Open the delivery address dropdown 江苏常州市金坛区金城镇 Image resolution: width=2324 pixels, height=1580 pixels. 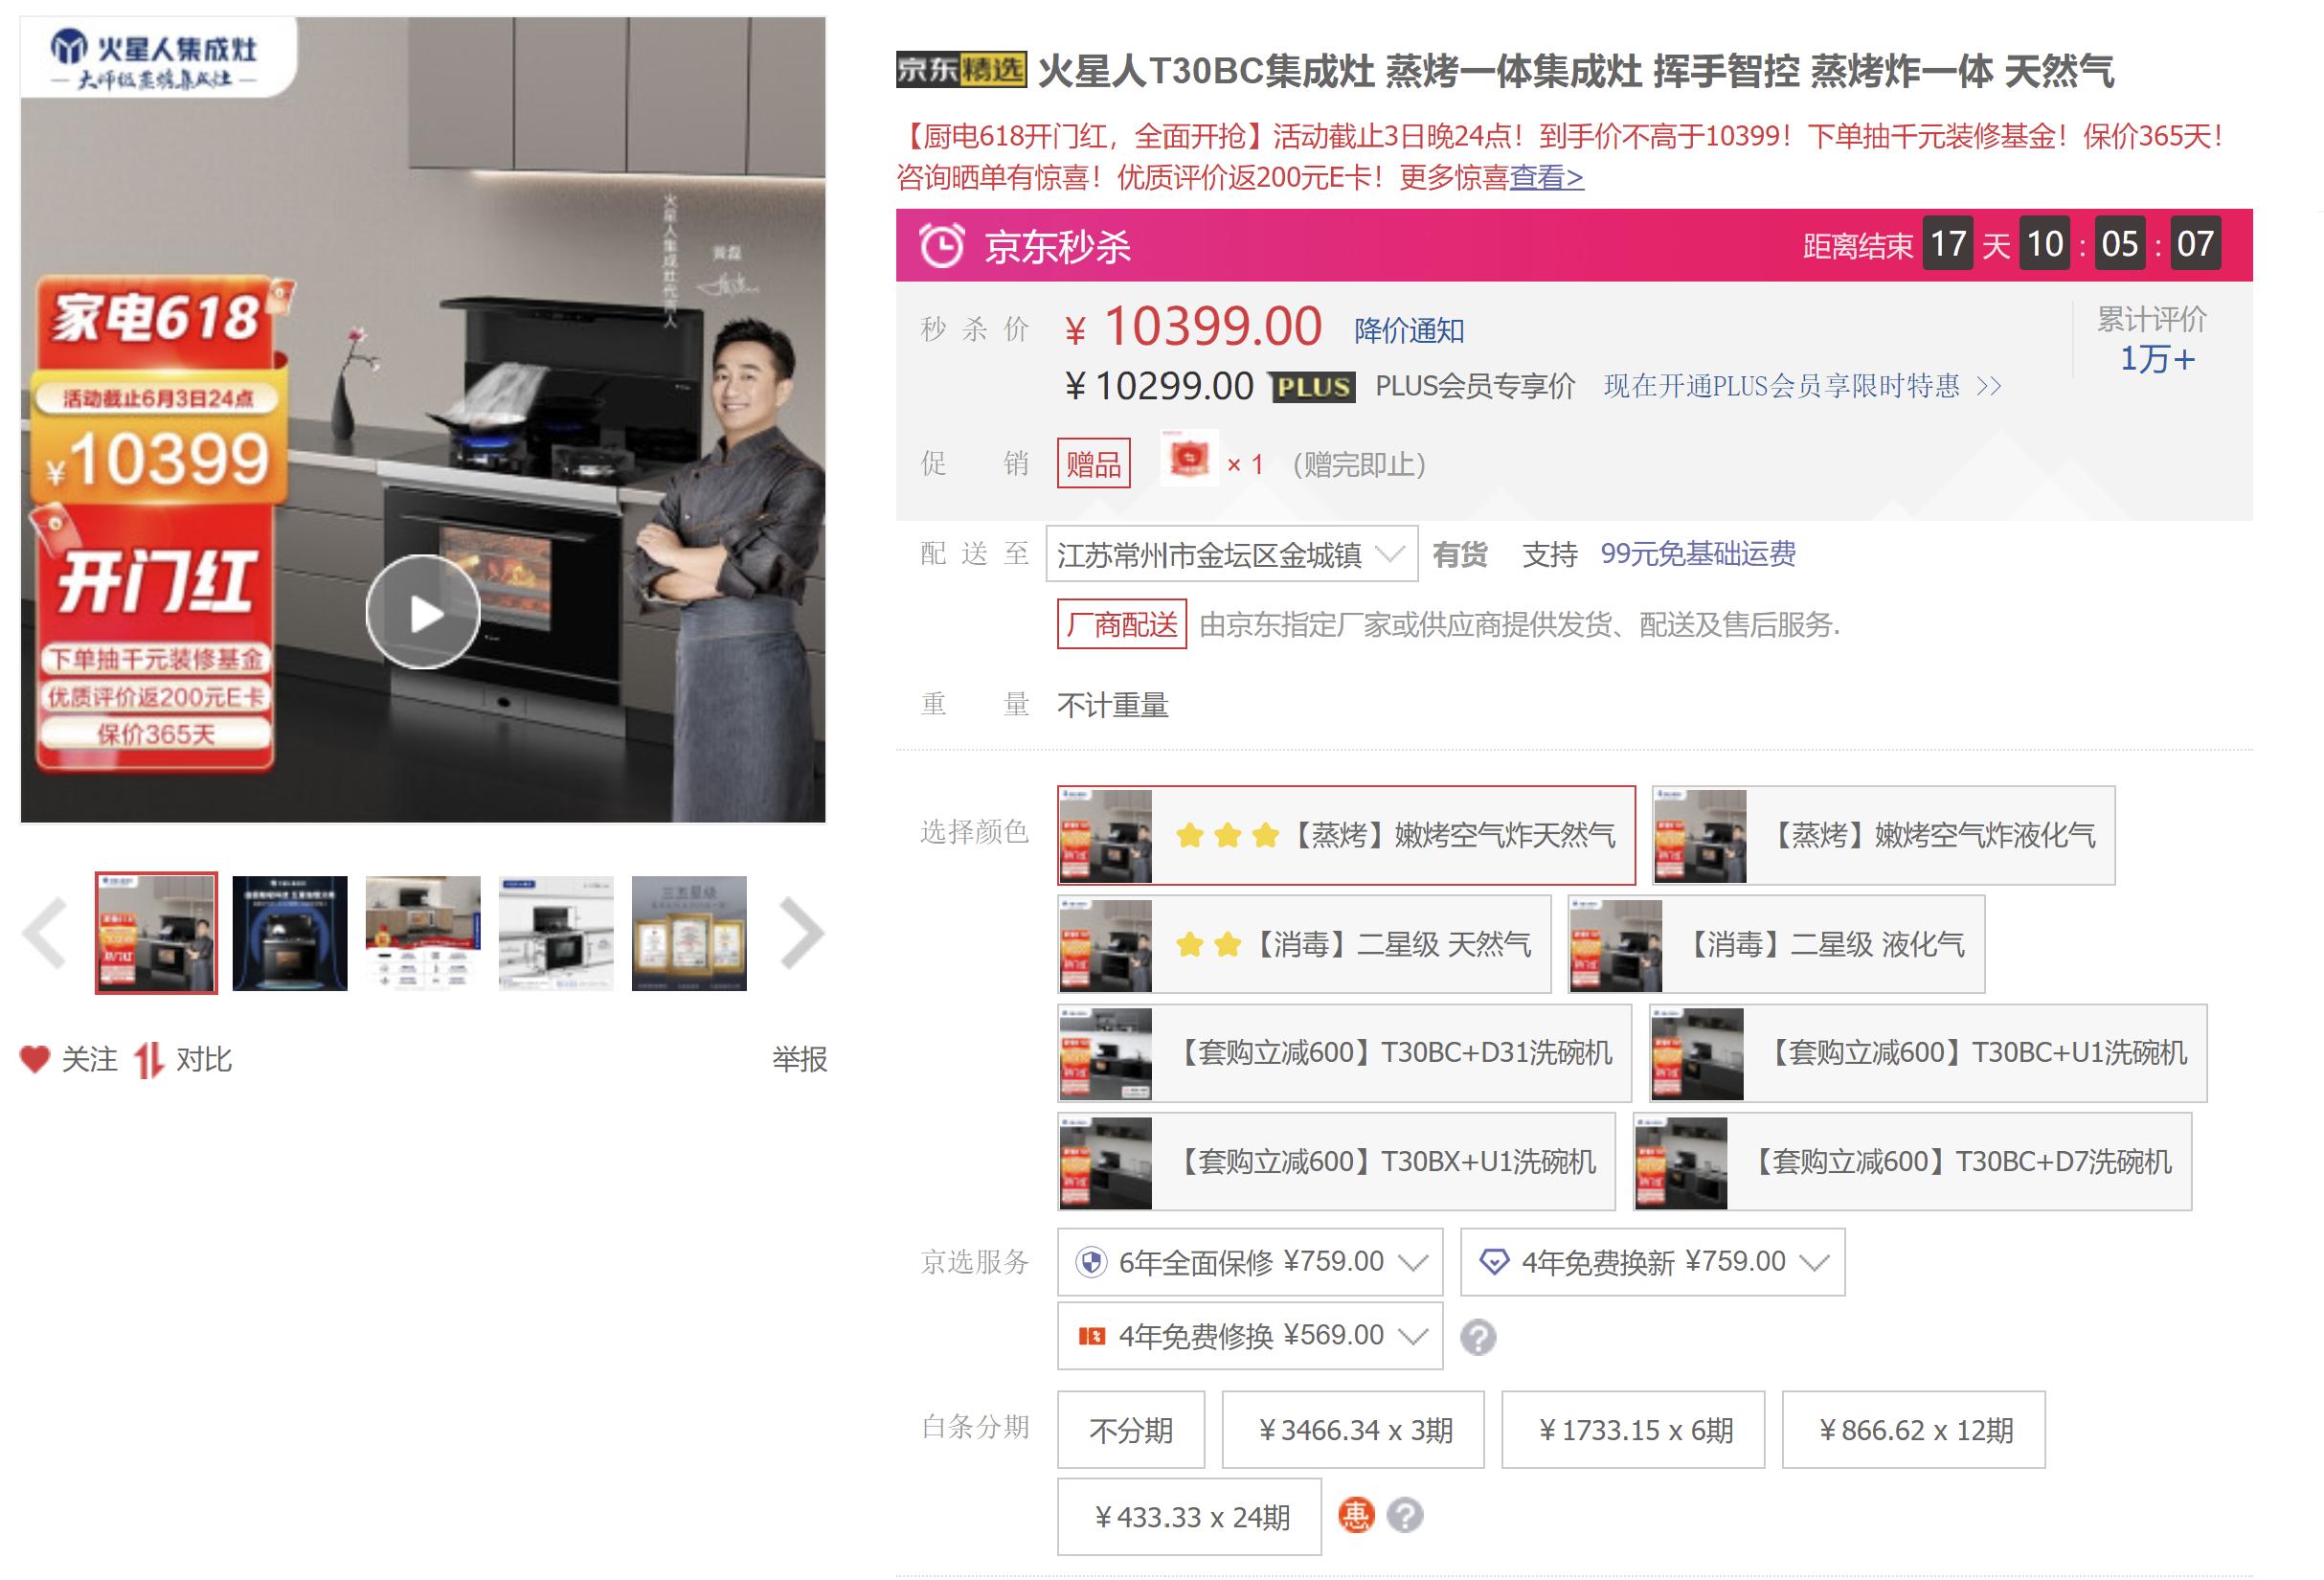pos(1231,554)
